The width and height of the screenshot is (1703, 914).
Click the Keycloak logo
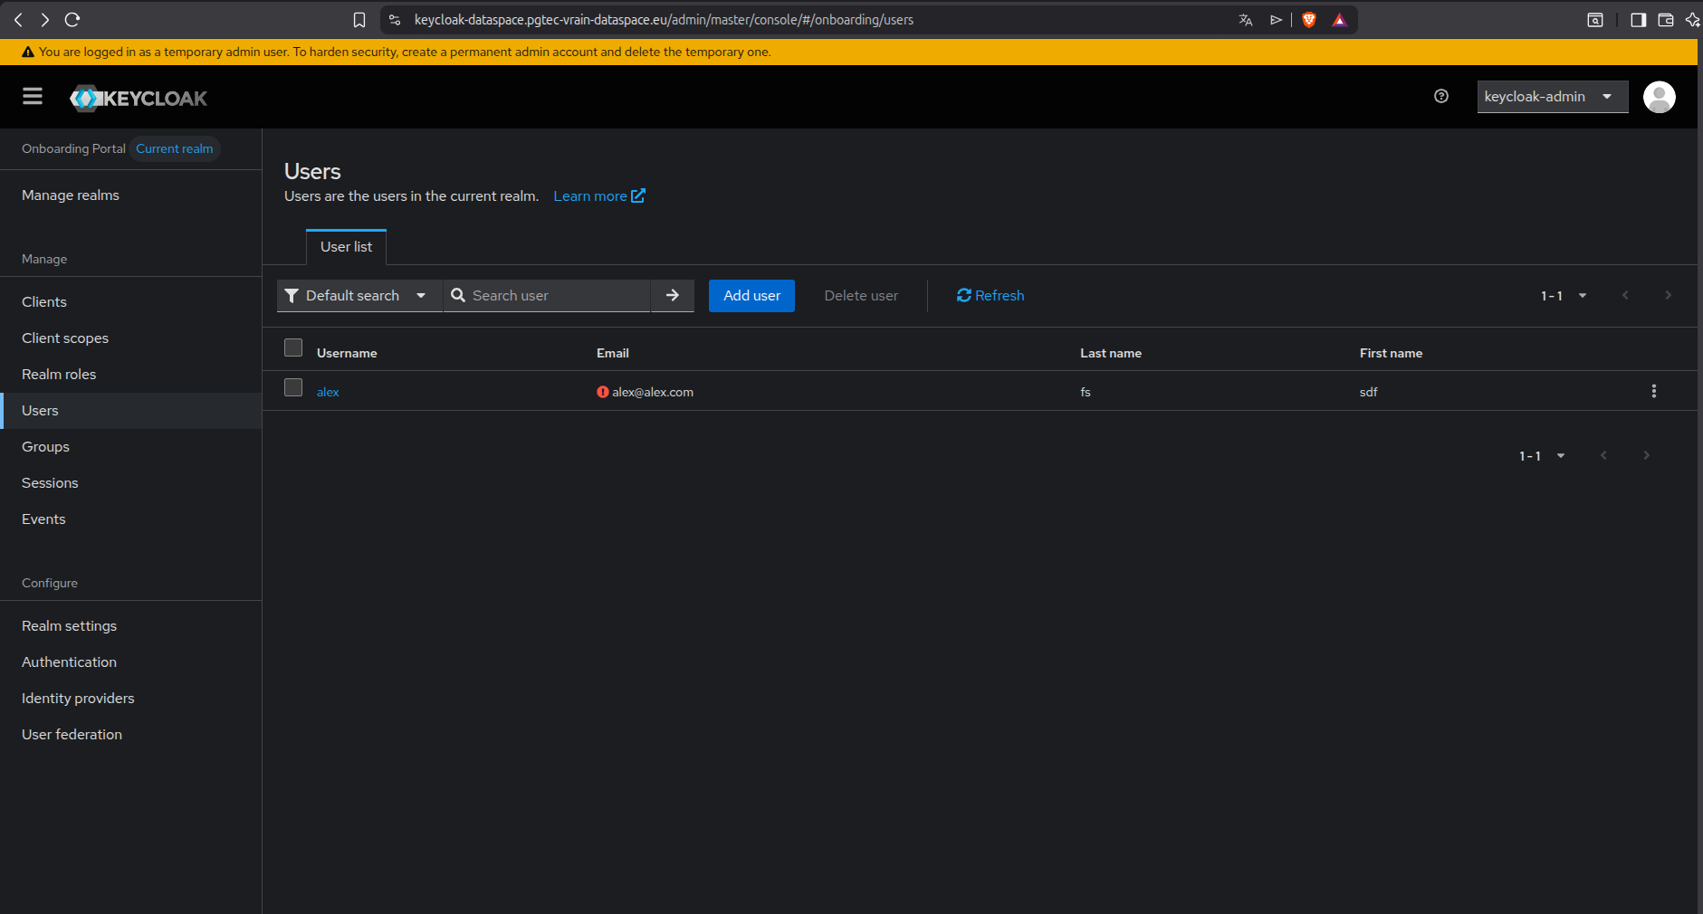tap(139, 98)
